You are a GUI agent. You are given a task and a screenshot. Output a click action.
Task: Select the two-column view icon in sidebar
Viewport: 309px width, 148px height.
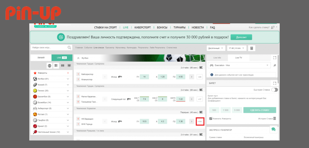pyautogui.click(x=63, y=65)
